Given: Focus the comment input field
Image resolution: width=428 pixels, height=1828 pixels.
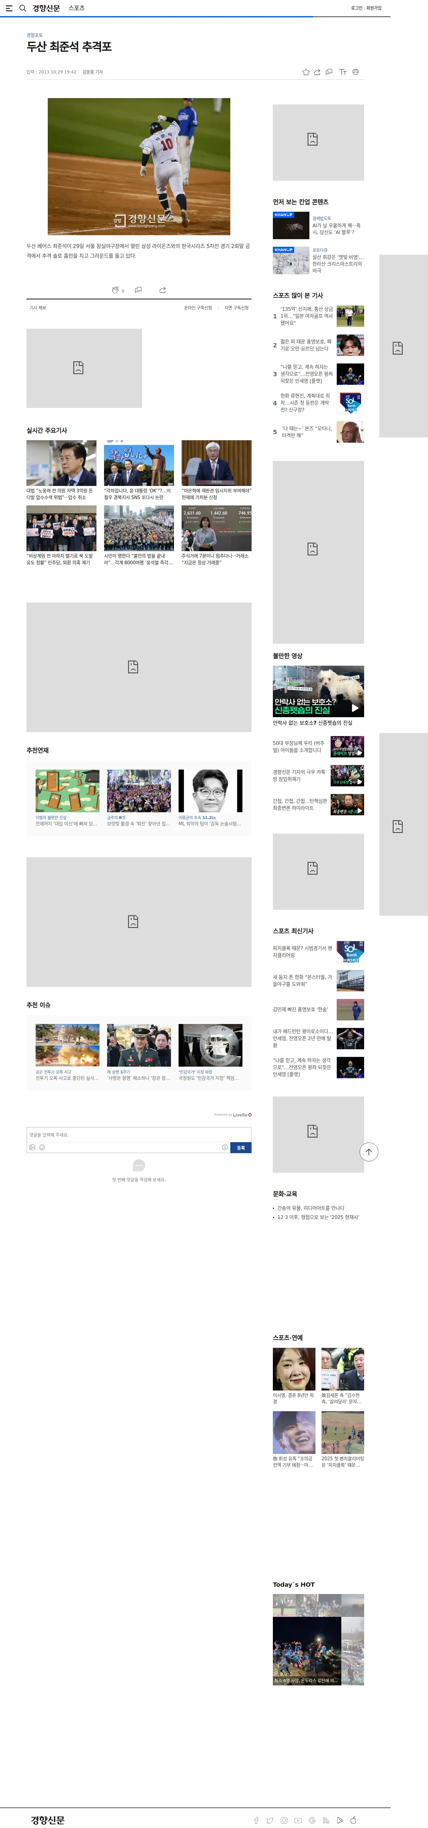Looking at the screenshot, I should tap(139, 1135).
